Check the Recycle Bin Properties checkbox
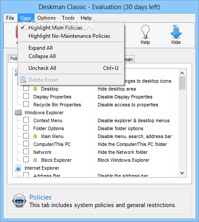The image size is (199, 222). [x=26, y=104]
